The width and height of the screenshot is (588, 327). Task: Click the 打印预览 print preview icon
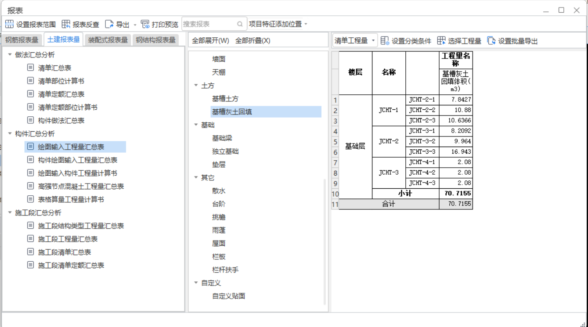[145, 24]
